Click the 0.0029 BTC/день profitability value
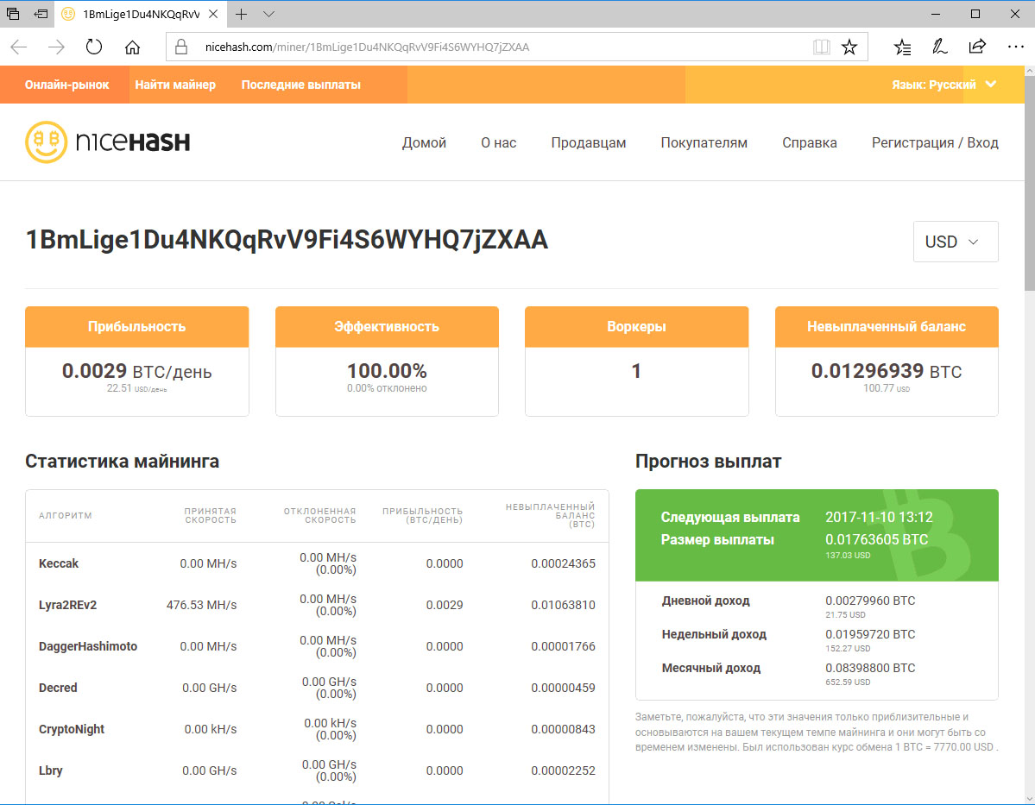The image size is (1035, 805). pyautogui.click(x=136, y=372)
